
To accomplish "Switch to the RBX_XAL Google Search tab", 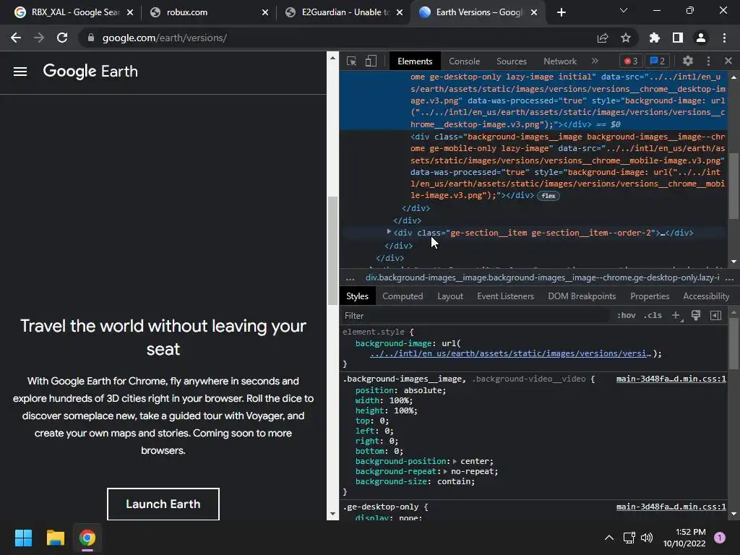I will (74, 12).
